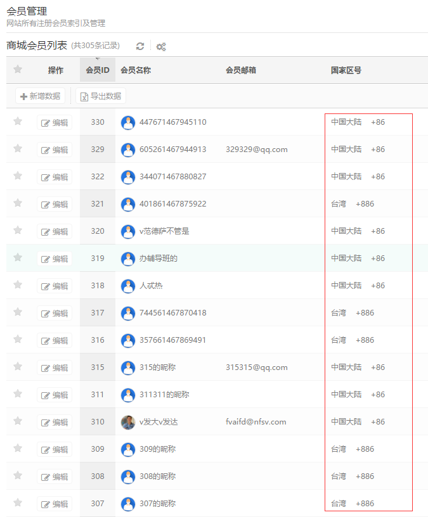This screenshot has width=428, height=517.
Task: Click the 国家区号 column header
Action: tap(346, 70)
